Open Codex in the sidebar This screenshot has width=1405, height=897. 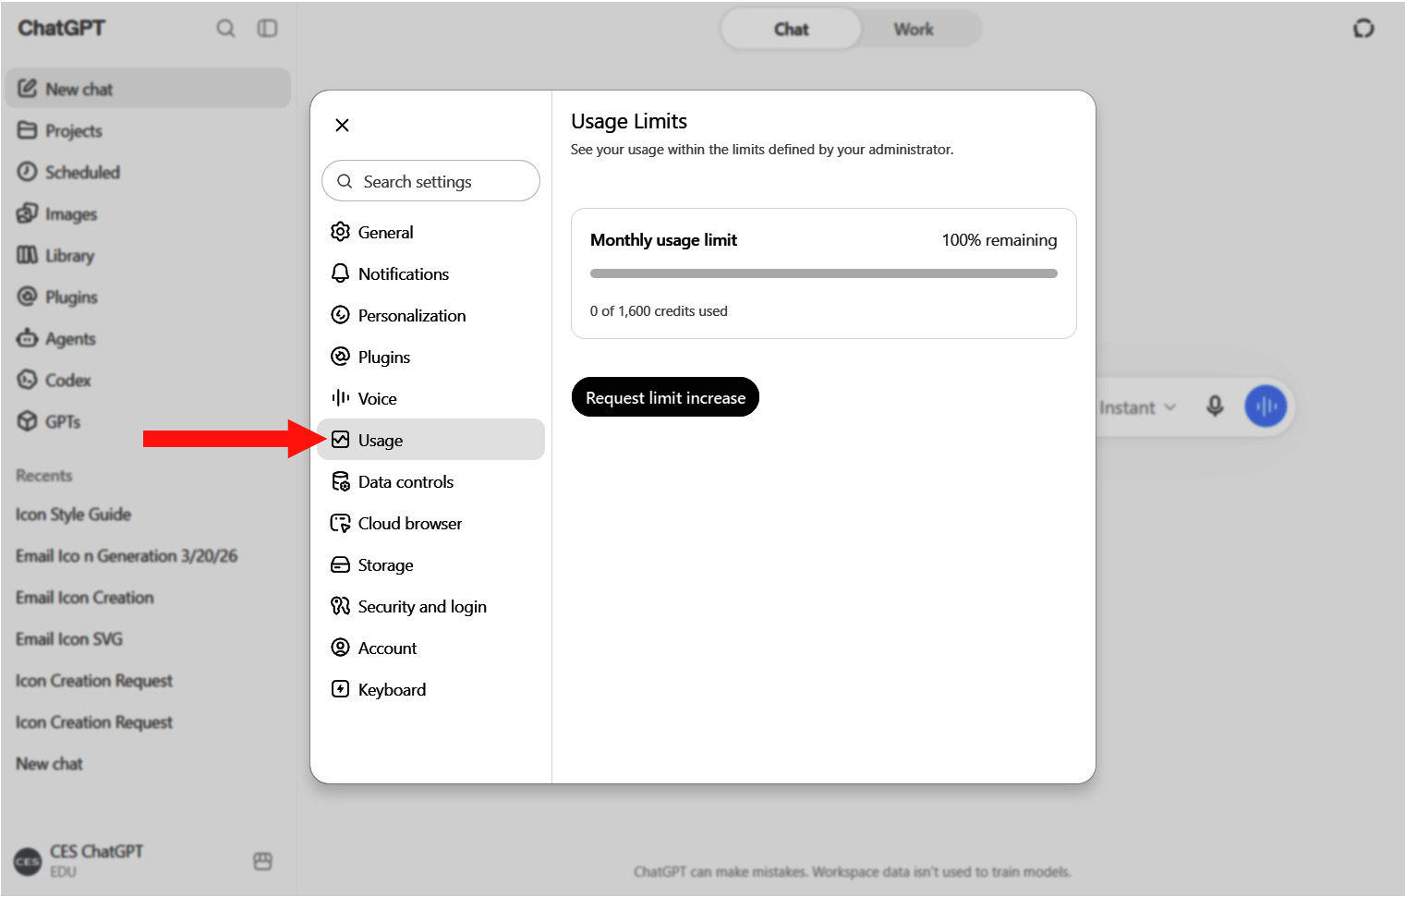[x=148, y=380]
